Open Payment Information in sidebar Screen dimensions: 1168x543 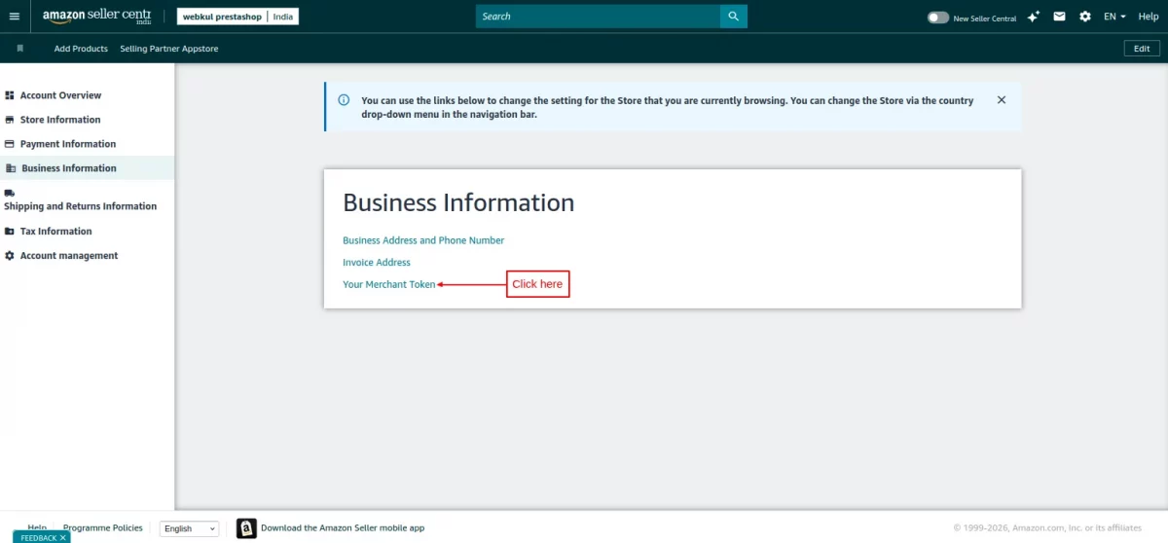[68, 144]
